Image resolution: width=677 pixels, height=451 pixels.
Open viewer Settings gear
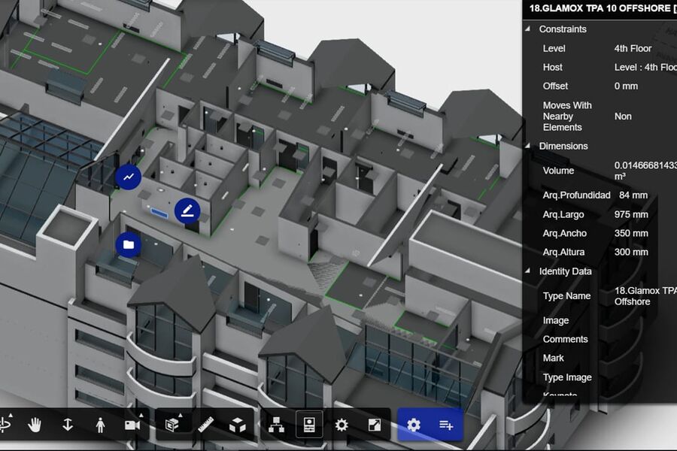[x=342, y=425]
